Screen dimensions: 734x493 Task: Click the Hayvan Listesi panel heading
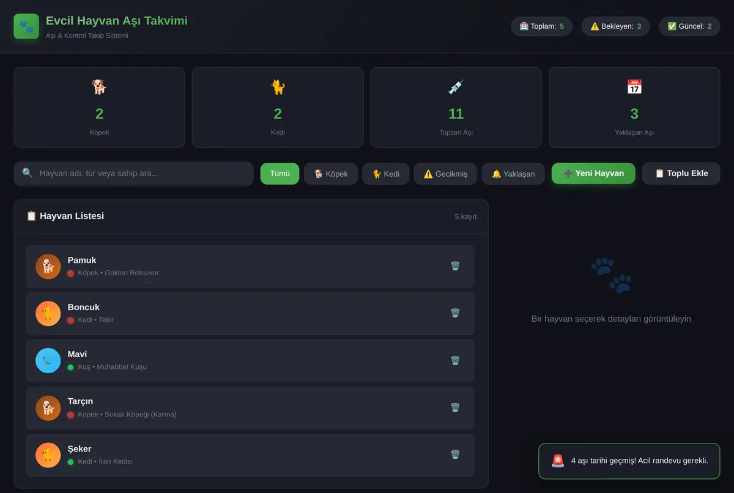pyautogui.click(x=65, y=216)
